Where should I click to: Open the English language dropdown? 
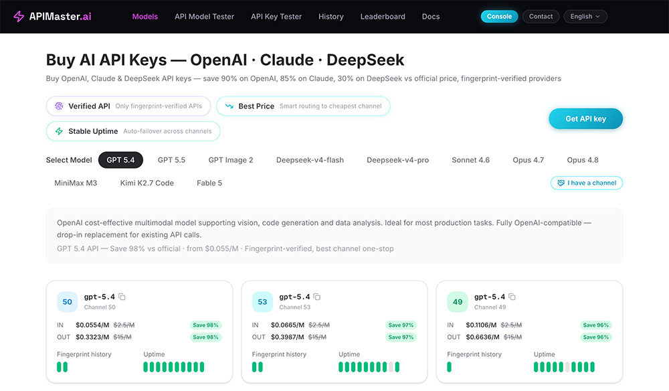click(x=585, y=17)
